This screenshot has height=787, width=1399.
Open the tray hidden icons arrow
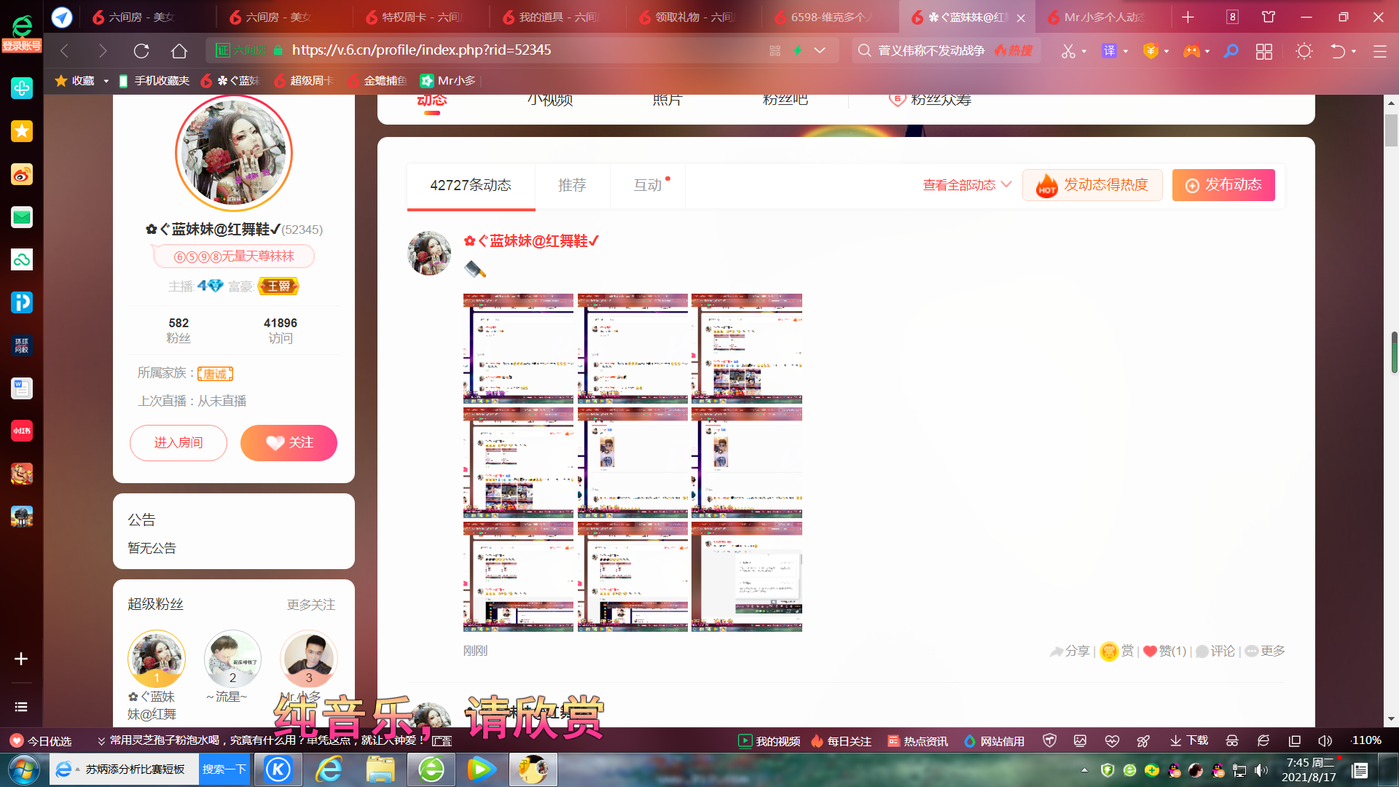coord(1084,770)
